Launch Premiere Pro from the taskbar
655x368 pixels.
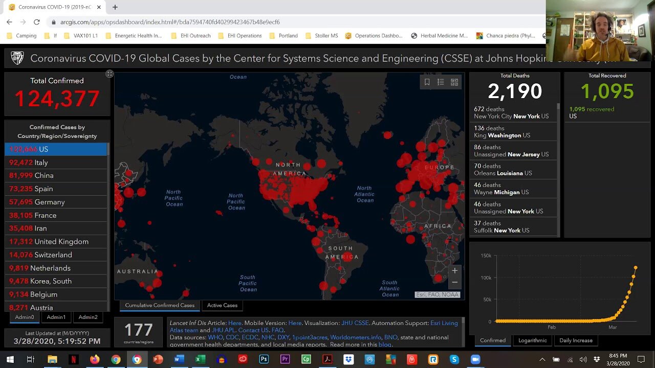click(285, 359)
